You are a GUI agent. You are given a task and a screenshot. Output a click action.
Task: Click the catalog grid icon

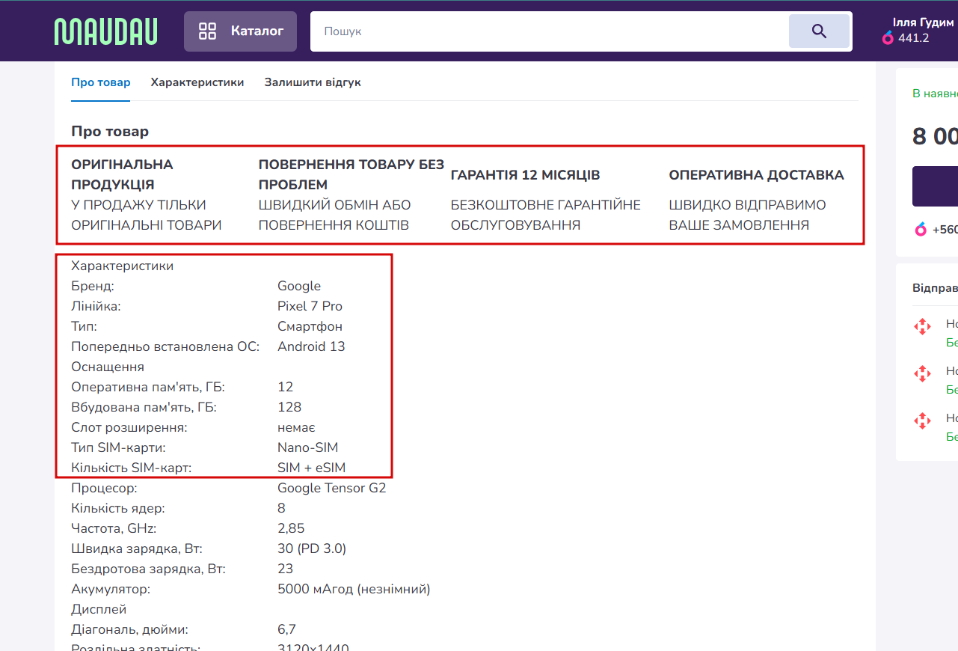207,31
